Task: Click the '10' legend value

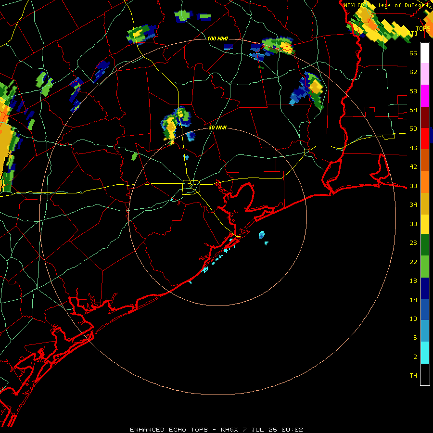Action: point(413,319)
